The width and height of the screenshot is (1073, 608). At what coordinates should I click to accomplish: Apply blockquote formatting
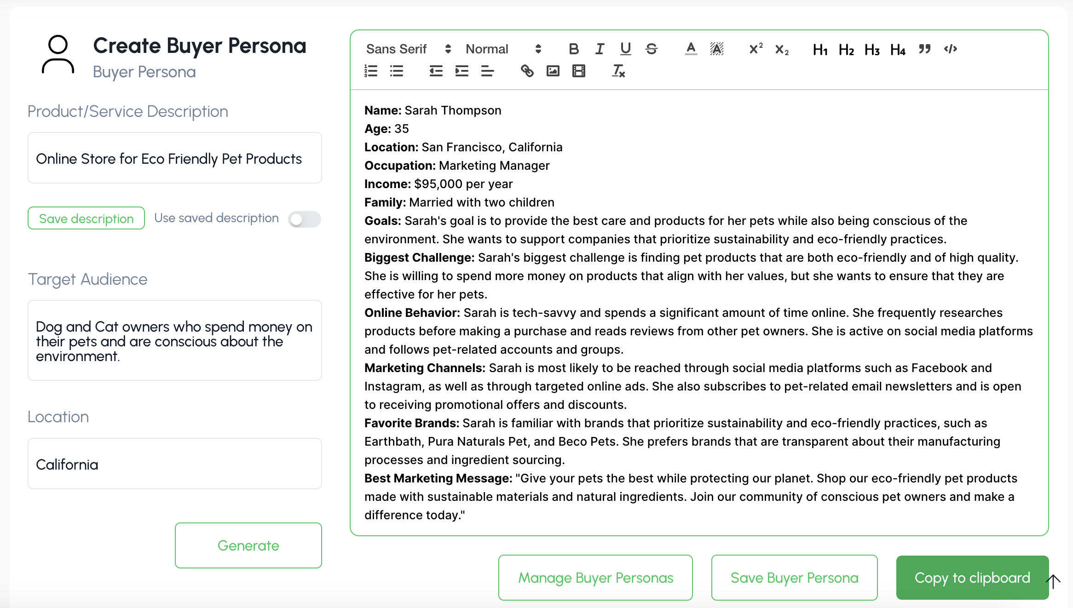pos(924,49)
